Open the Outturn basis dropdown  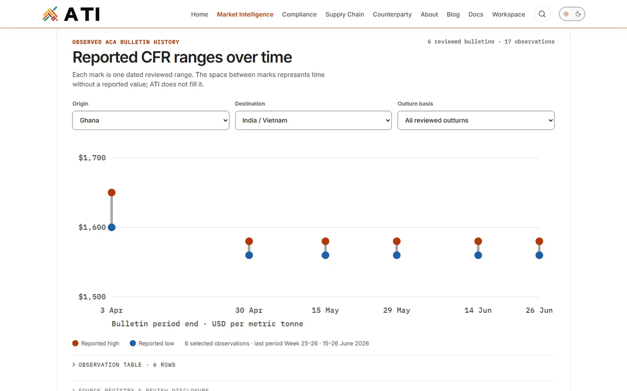pos(476,120)
